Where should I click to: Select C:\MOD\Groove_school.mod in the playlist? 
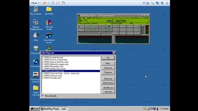pyautogui.click(x=71, y=60)
